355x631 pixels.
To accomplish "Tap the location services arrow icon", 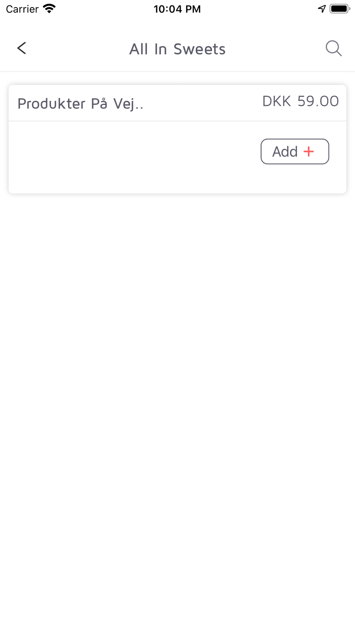I will pos(322,9).
